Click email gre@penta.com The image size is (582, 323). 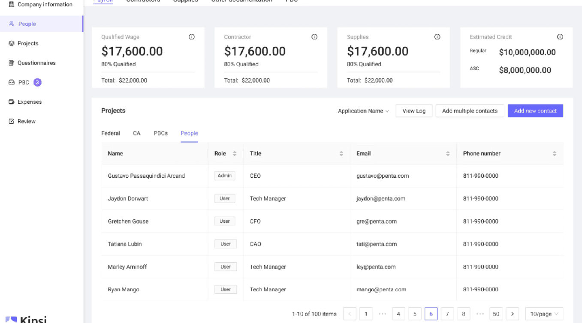377,221
